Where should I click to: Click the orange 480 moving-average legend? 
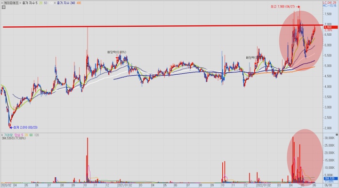pyautogui.click(x=79, y=3)
